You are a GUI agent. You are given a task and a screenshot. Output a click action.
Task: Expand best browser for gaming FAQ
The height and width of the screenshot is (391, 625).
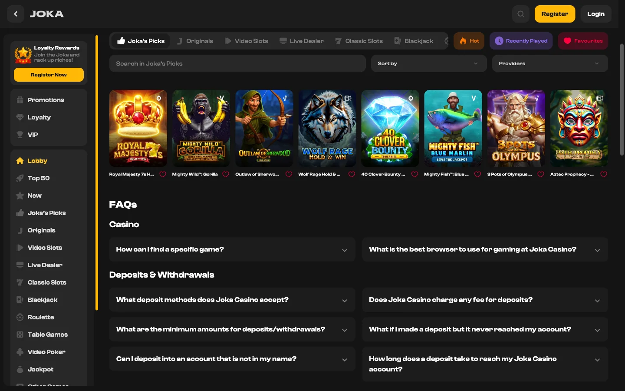(485, 249)
